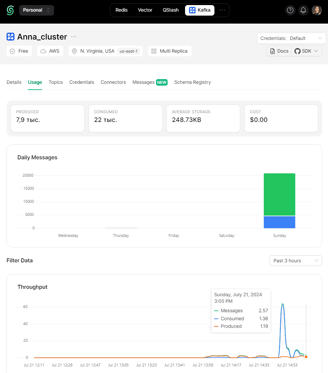Screen dimensions: 328x373
Task: Open the Past 3 hours filter dropdown
Action: [x=296, y=261]
